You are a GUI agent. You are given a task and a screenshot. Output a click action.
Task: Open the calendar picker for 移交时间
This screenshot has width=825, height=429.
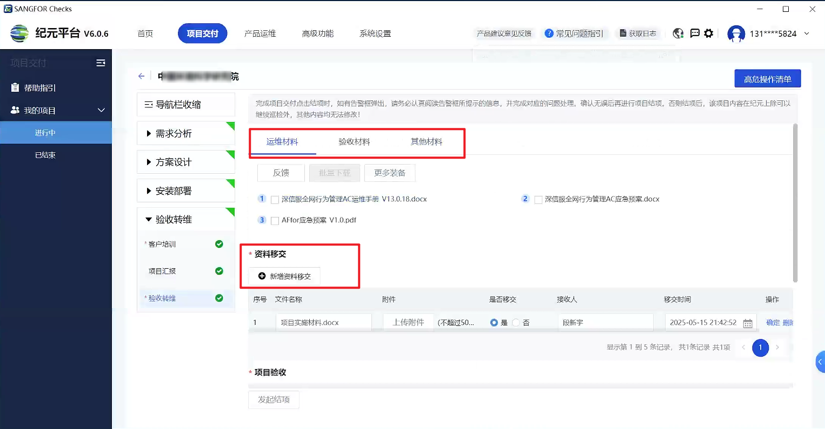[x=748, y=323]
